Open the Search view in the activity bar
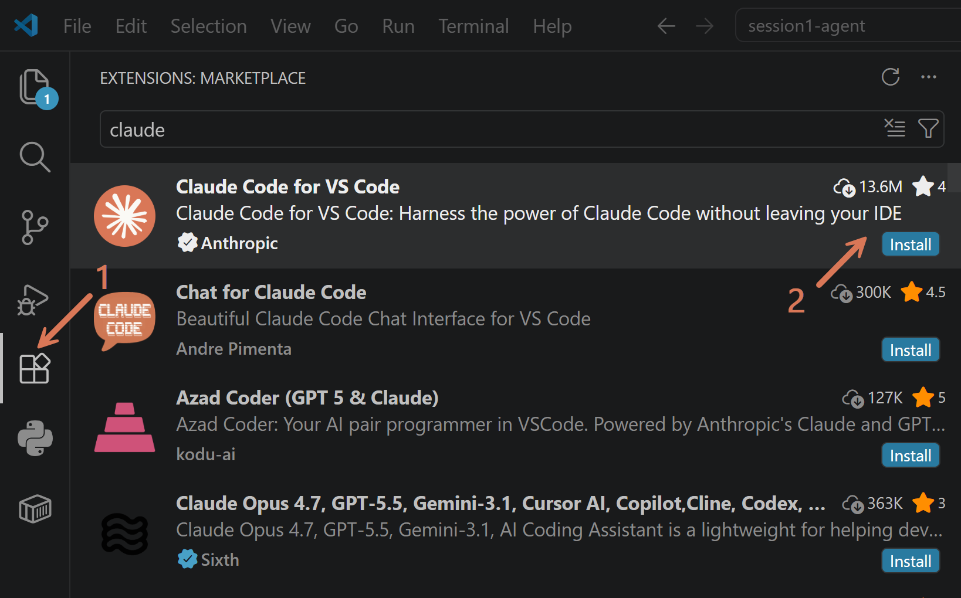The width and height of the screenshot is (961, 598). point(35,157)
